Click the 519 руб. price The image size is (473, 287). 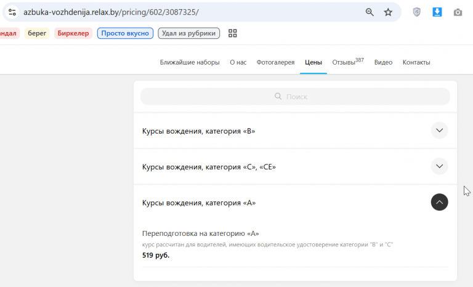pyautogui.click(x=156, y=255)
